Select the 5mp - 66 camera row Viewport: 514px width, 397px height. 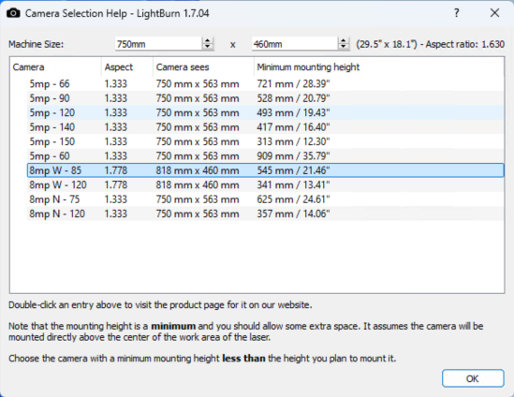(265, 84)
